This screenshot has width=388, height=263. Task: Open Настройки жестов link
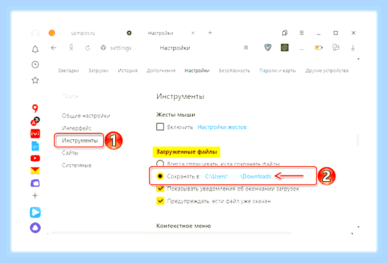click(x=222, y=127)
